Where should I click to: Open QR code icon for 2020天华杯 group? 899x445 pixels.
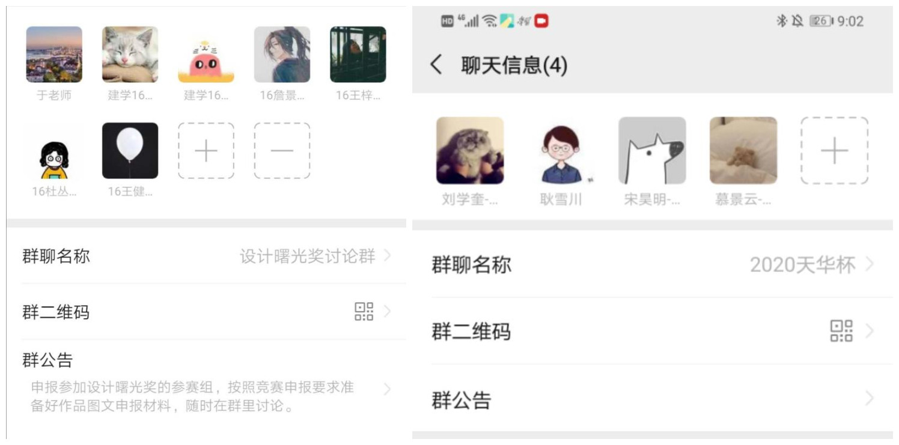841,331
